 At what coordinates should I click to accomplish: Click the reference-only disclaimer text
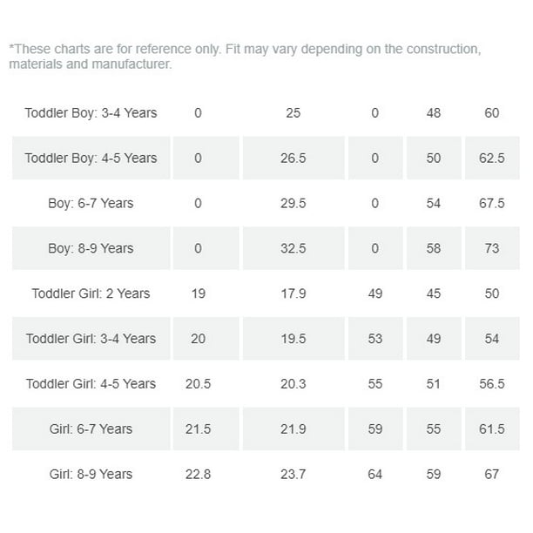click(x=245, y=57)
